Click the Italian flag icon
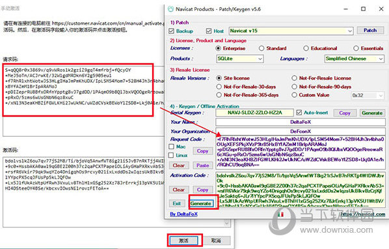The height and width of the screenshot is (249, 389). (x=280, y=214)
